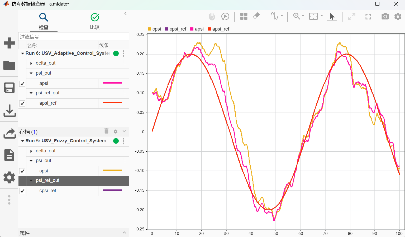The width and height of the screenshot is (405, 237).
Task: Click the camera snapshot icon
Action: 385,17
